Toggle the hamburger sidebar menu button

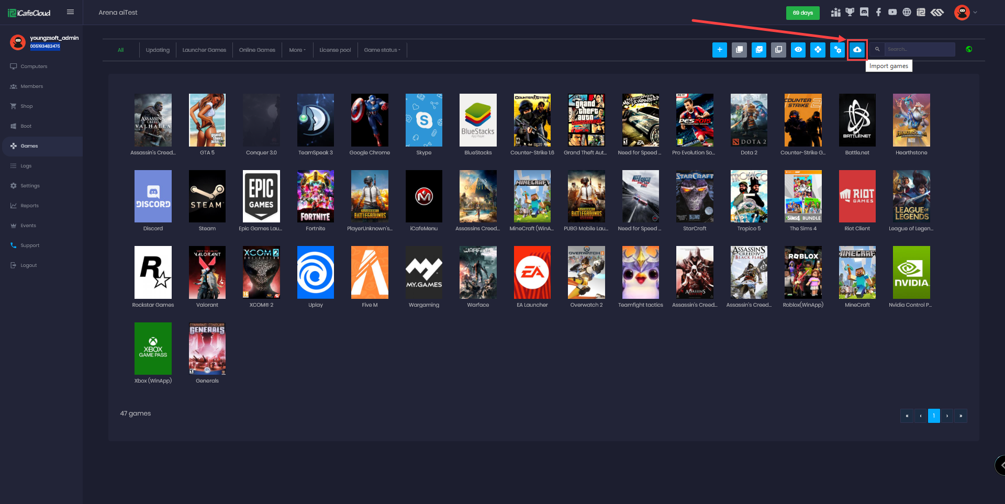click(71, 12)
